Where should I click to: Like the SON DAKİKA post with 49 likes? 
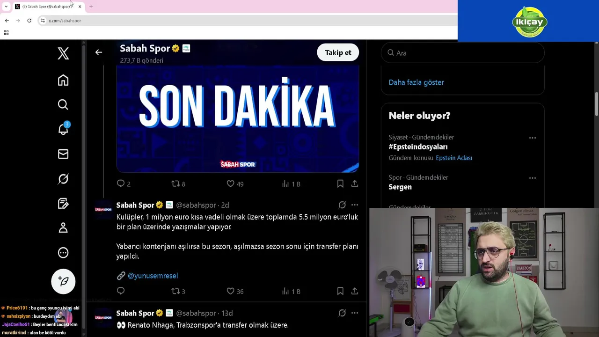click(x=235, y=184)
